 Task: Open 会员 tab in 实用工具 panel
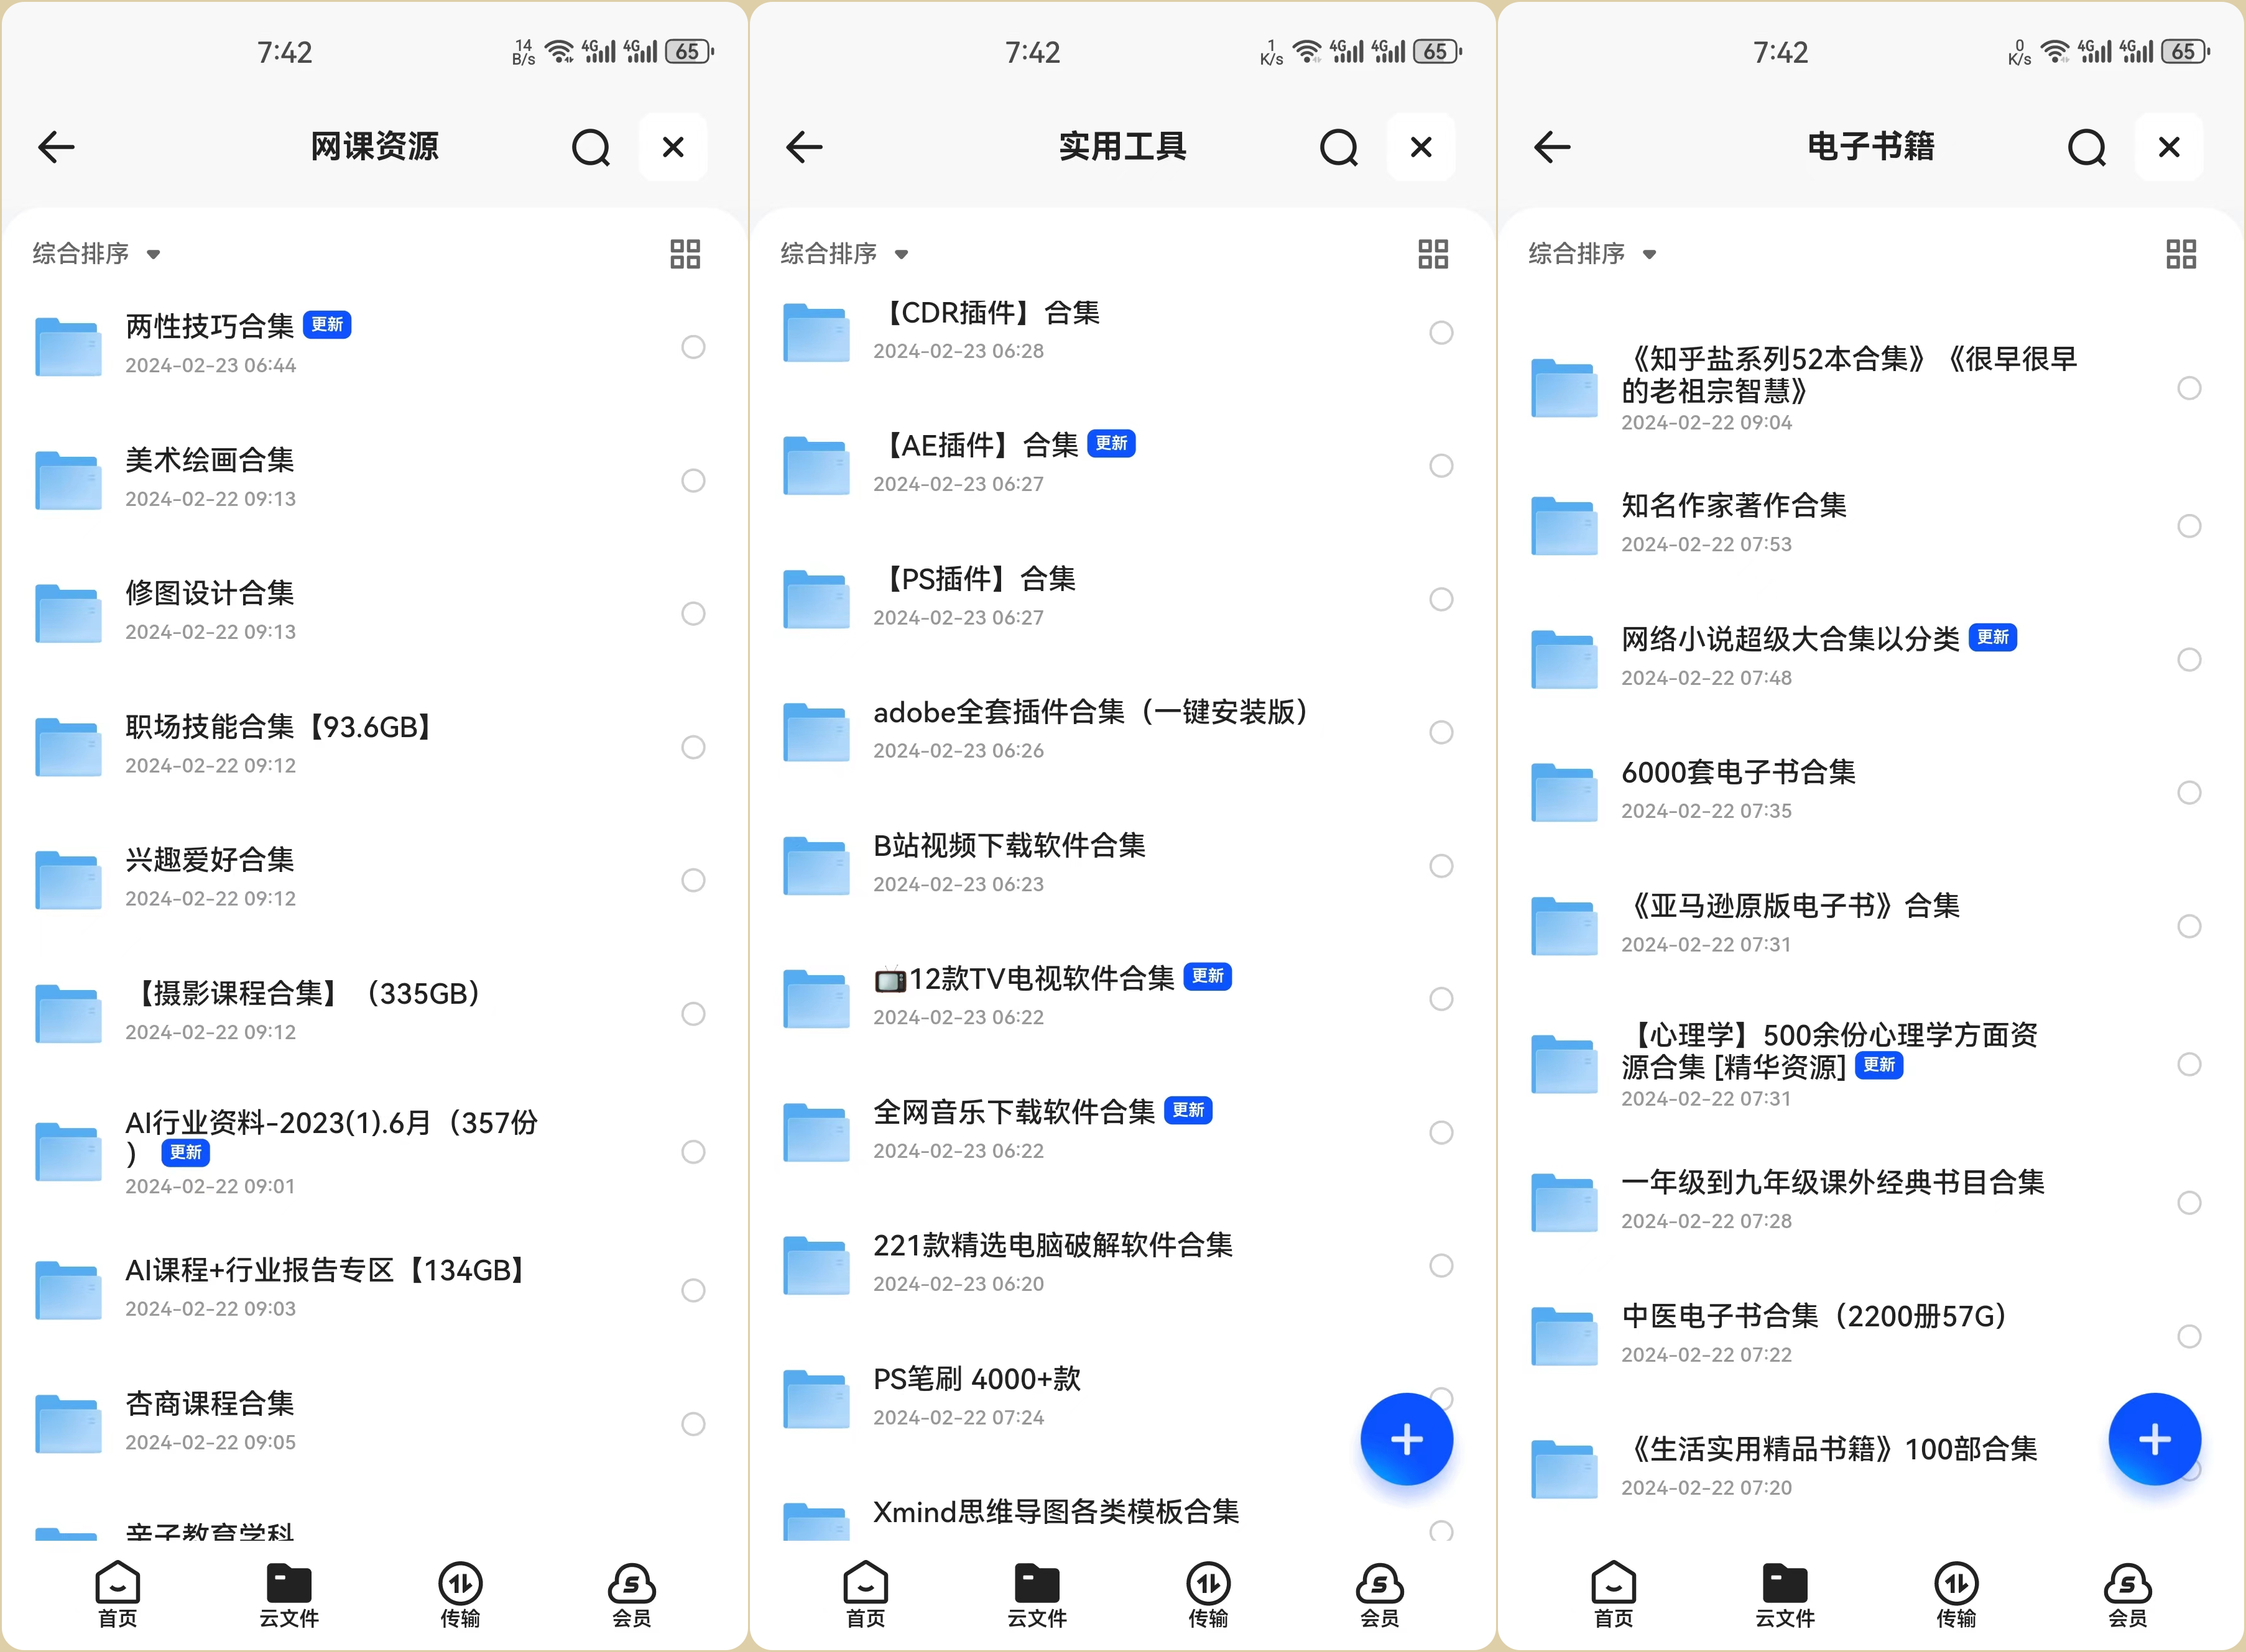click(1380, 1594)
